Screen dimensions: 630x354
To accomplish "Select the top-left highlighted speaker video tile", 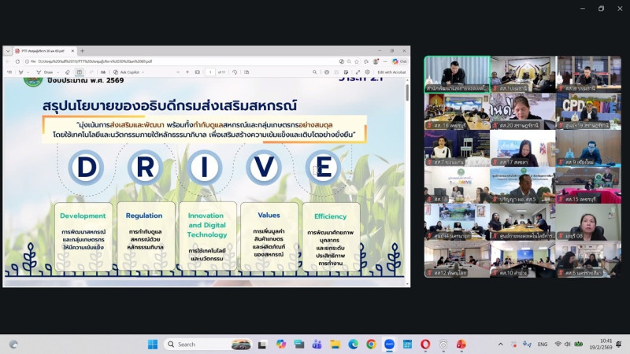I will coord(457,73).
